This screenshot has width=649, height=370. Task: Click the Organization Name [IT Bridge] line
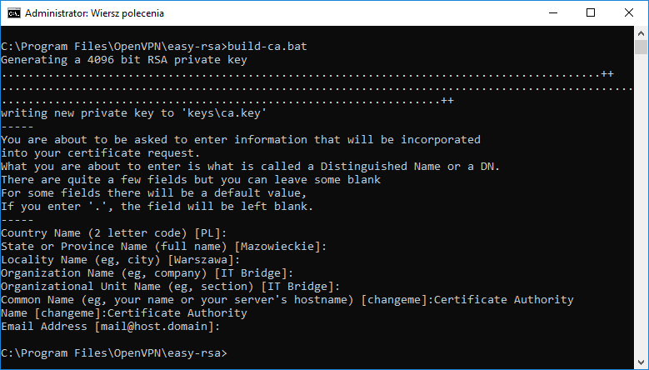(x=147, y=273)
